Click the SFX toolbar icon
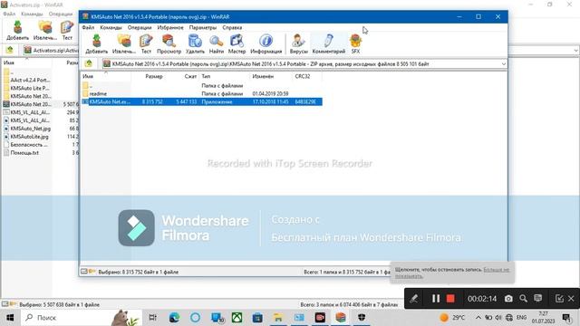Image resolution: width=580 pixels, height=326 pixels. point(355,43)
